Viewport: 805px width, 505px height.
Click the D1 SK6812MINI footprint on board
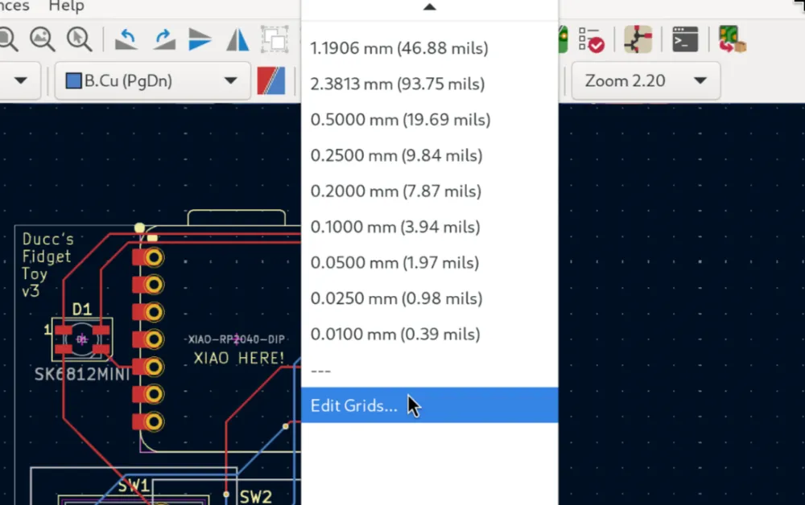click(81, 339)
